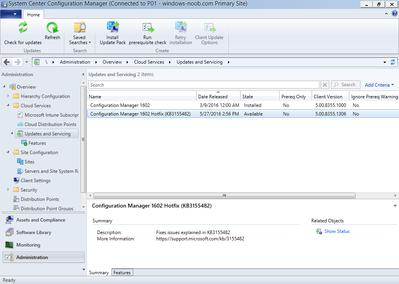Select the Features node in tree

tap(34, 143)
